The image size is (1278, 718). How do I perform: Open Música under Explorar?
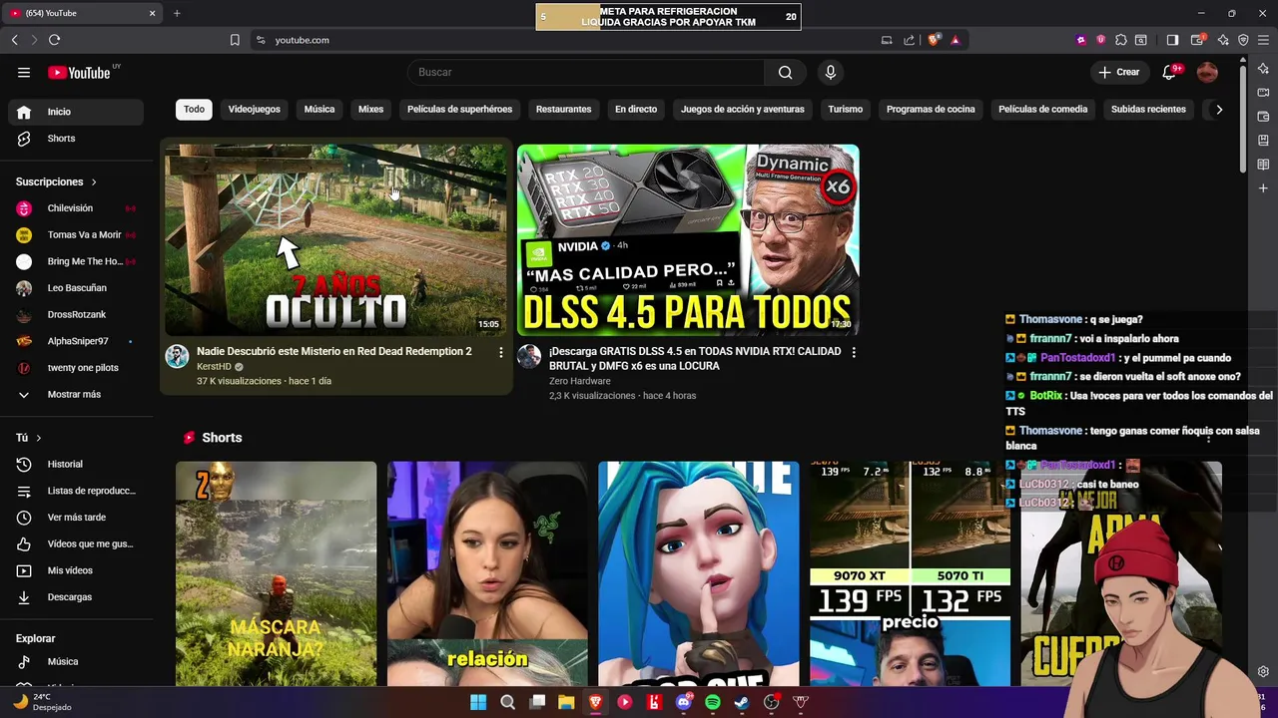click(x=76, y=661)
